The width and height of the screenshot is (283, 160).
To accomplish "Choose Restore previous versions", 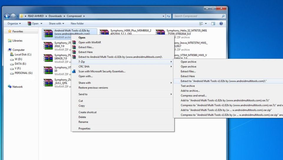I will pos(123,88).
